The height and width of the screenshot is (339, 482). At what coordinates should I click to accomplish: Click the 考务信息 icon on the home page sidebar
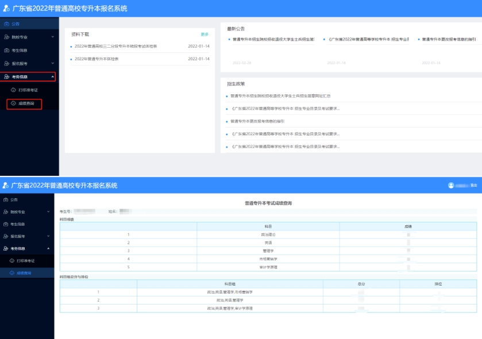[6, 76]
